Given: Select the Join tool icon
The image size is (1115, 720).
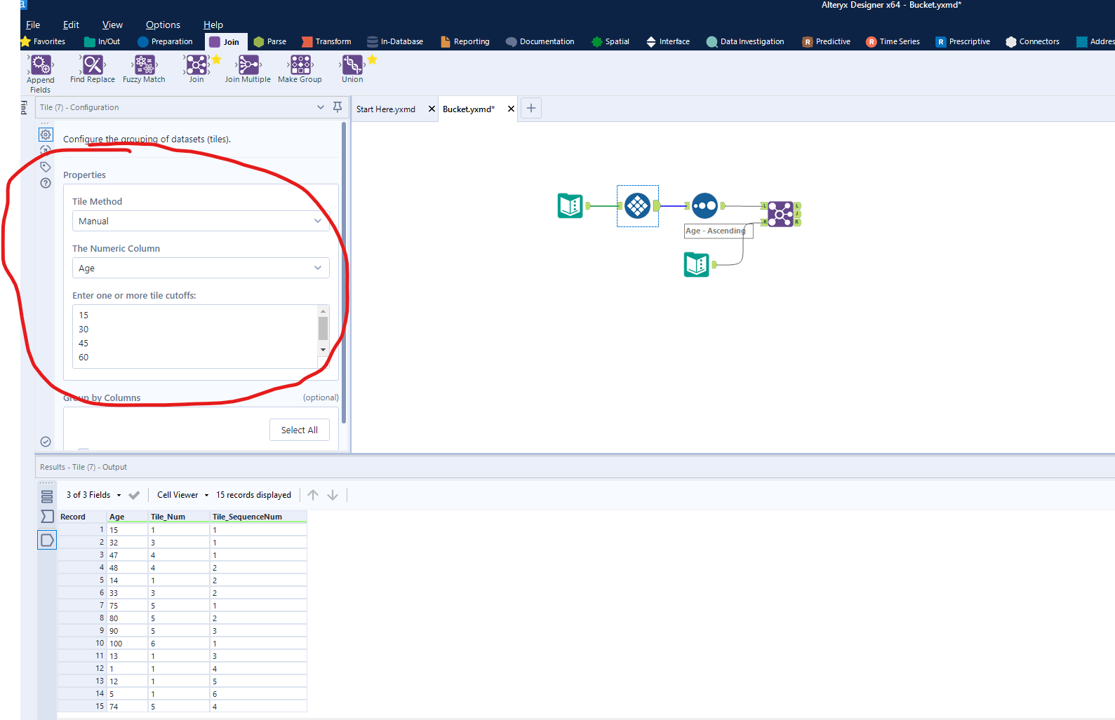Looking at the screenshot, I should tap(196, 65).
